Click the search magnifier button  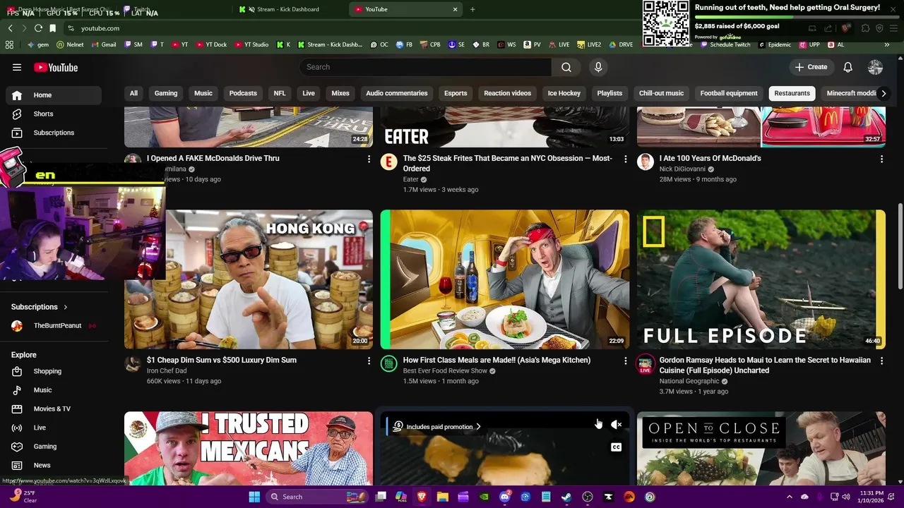pos(566,67)
